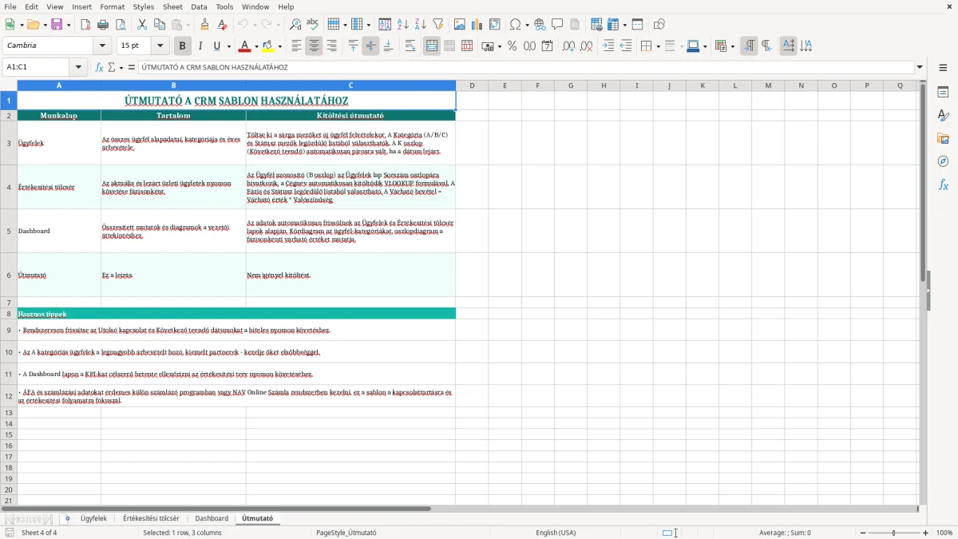Viewport: 958px width, 539px height.
Task: Click the Insert Shapes icon
Action: click(659, 25)
